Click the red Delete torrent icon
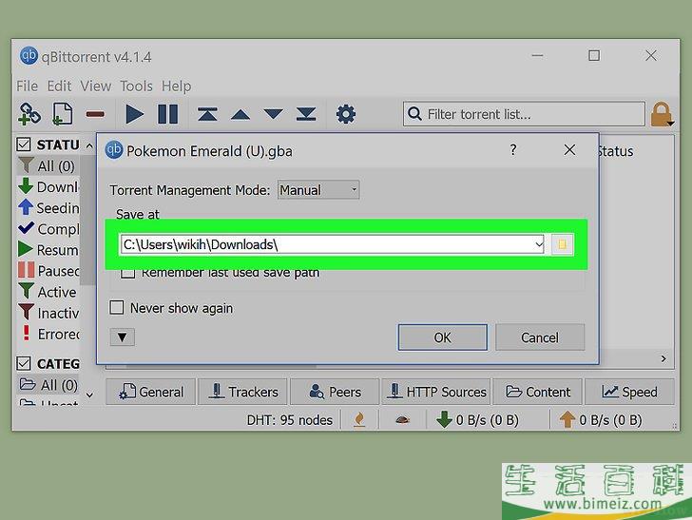This screenshot has height=520, width=692. 95,115
